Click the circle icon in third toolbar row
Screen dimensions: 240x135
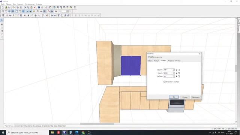click(x=47, y=15)
